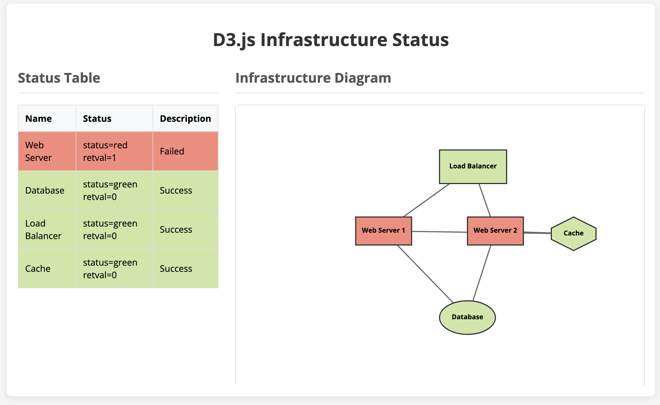Click link between Load Balancer and Web Server 1

tap(426, 200)
